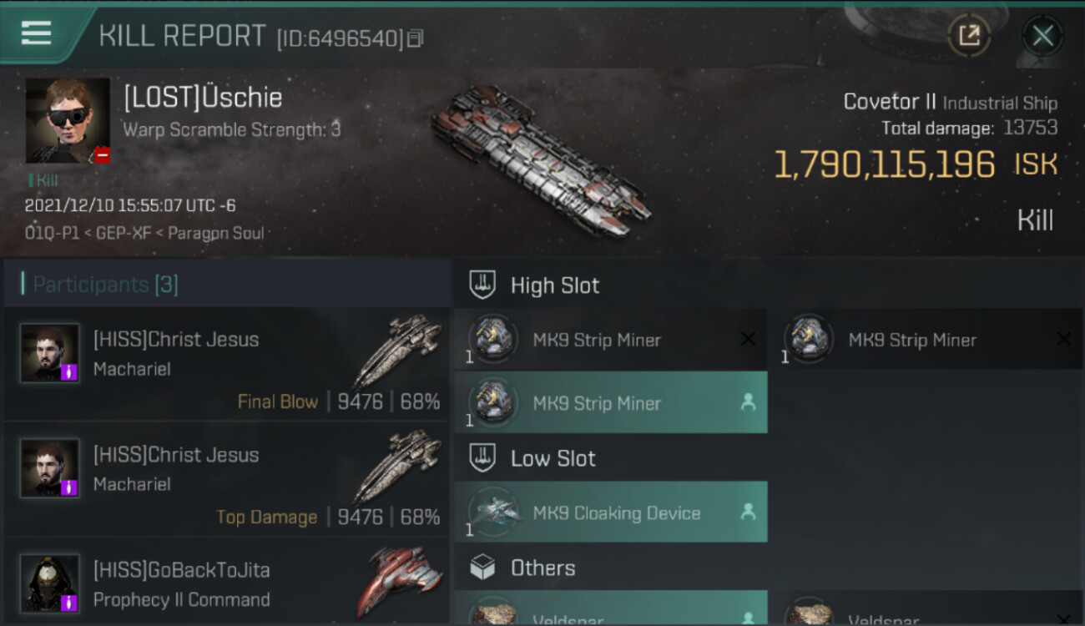Open the hamburger menu icon

coord(36,33)
